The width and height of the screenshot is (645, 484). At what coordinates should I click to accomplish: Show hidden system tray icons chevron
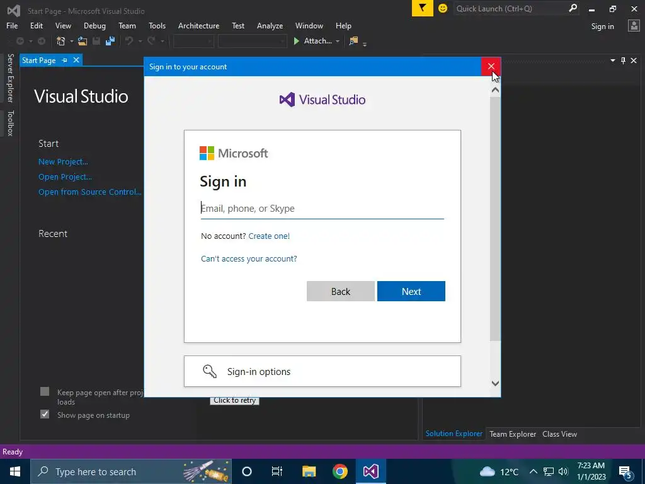pyautogui.click(x=533, y=471)
